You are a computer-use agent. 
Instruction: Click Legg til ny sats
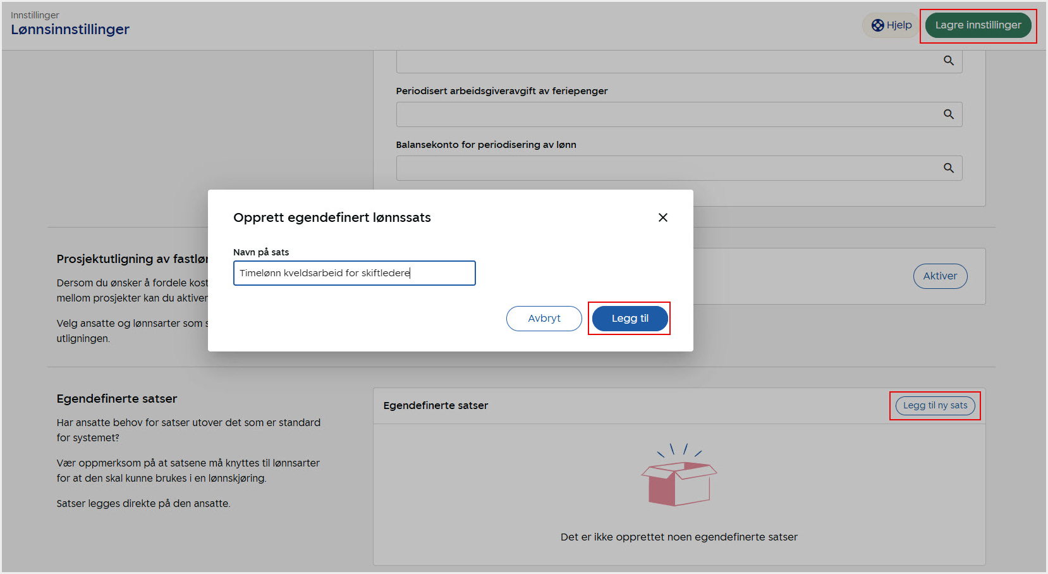935,406
